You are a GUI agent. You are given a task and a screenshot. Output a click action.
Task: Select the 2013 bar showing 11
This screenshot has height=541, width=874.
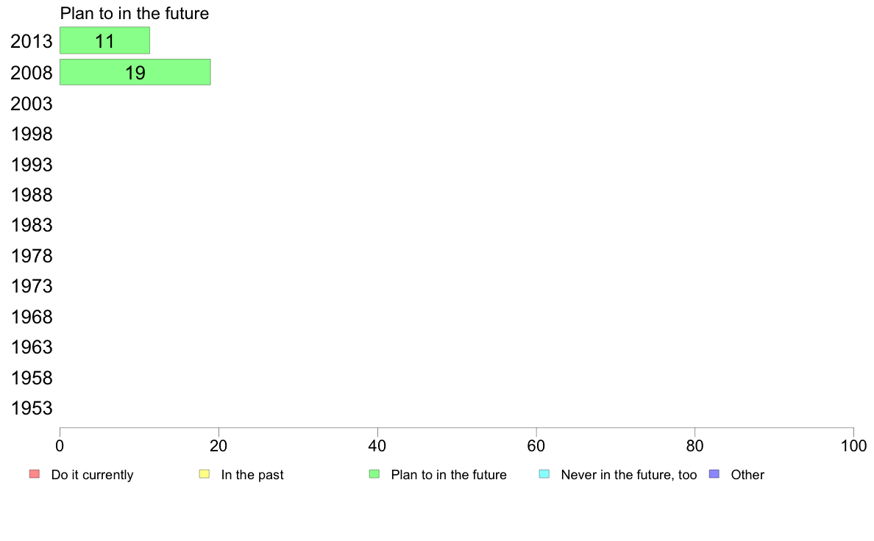104,40
